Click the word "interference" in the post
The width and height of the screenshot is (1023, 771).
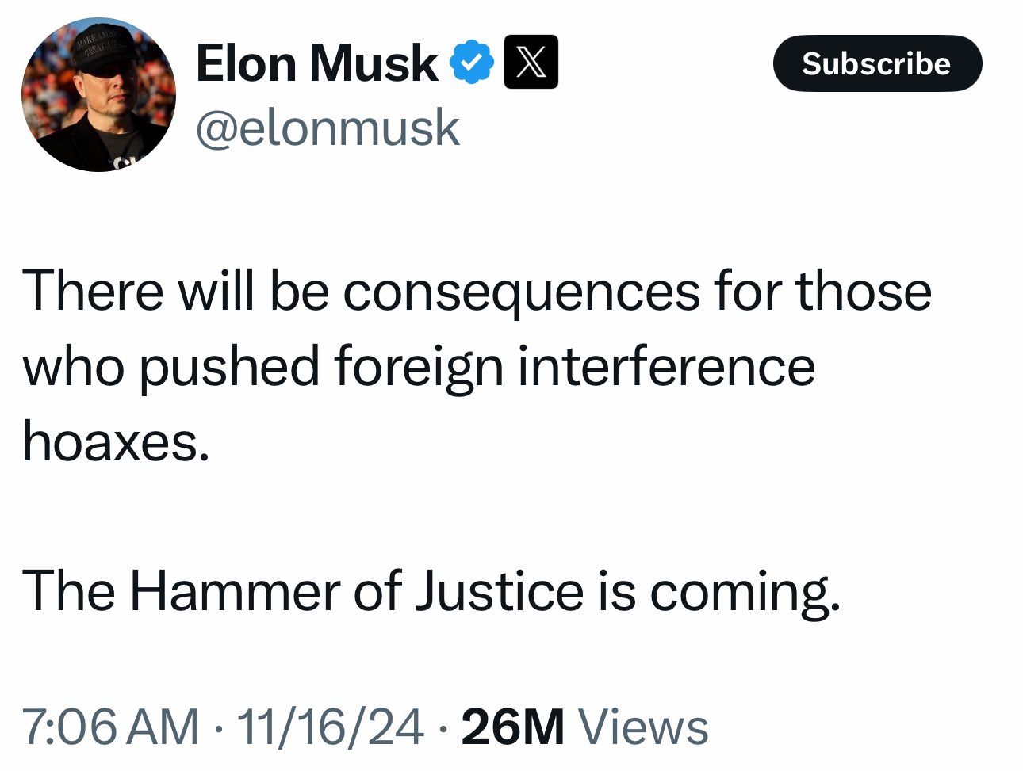[x=666, y=366]
